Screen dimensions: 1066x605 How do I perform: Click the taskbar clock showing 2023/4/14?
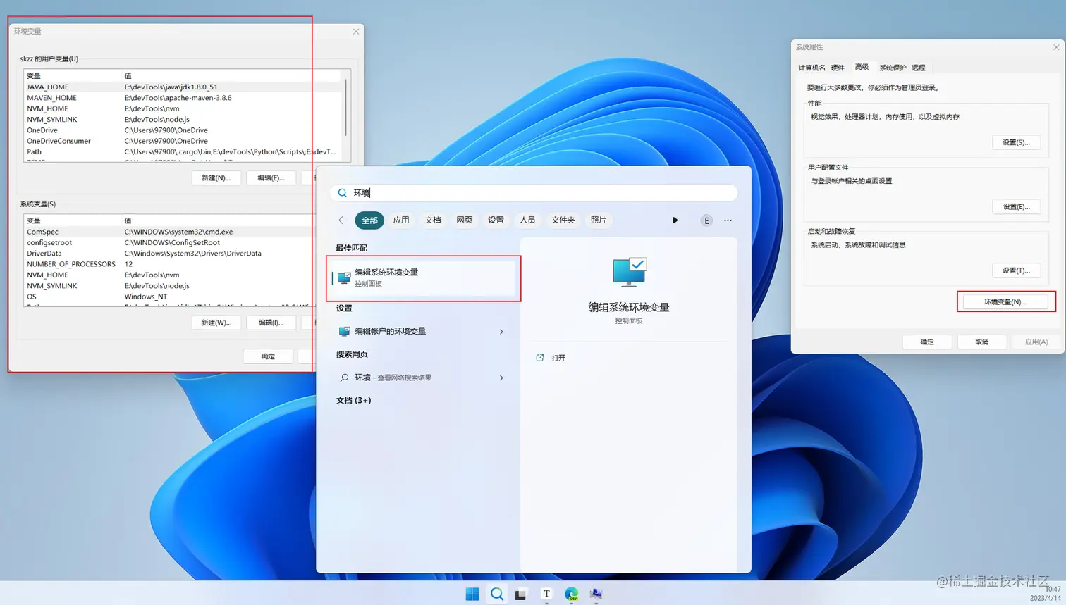1045,593
